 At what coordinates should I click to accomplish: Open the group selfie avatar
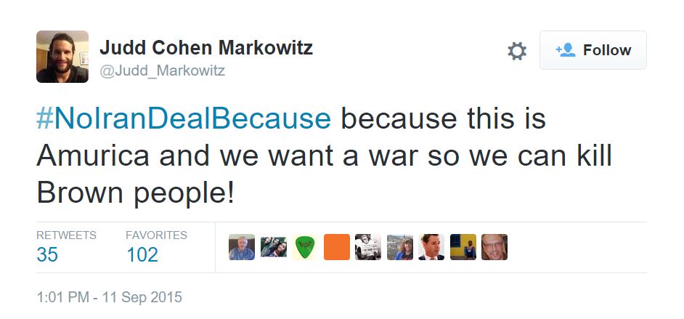274,247
